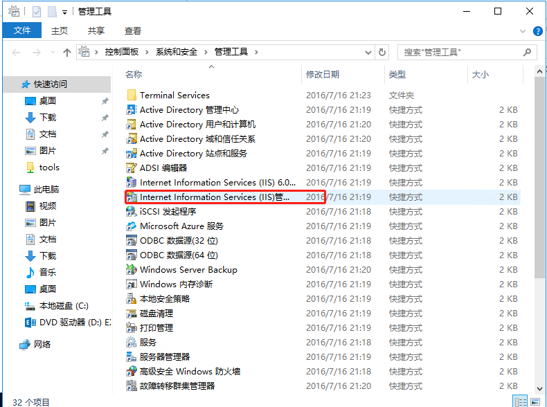
Task: Click 控制面板 in the address breadcrumb
Action: click(122, 52)
